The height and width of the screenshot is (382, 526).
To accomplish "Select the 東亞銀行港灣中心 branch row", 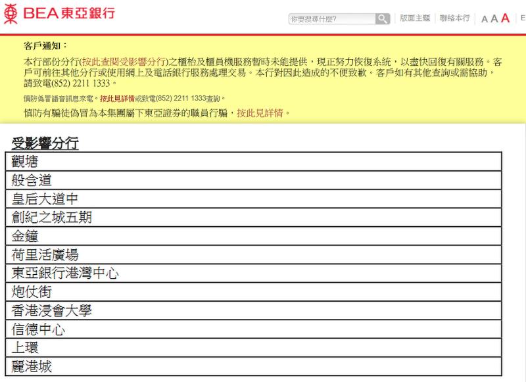I will coord(253,273).
